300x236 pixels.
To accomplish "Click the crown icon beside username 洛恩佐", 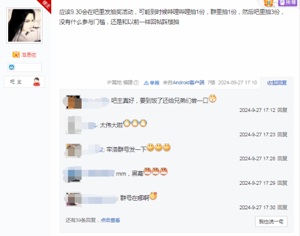I will pyautogui.click(x=16, y=55).
